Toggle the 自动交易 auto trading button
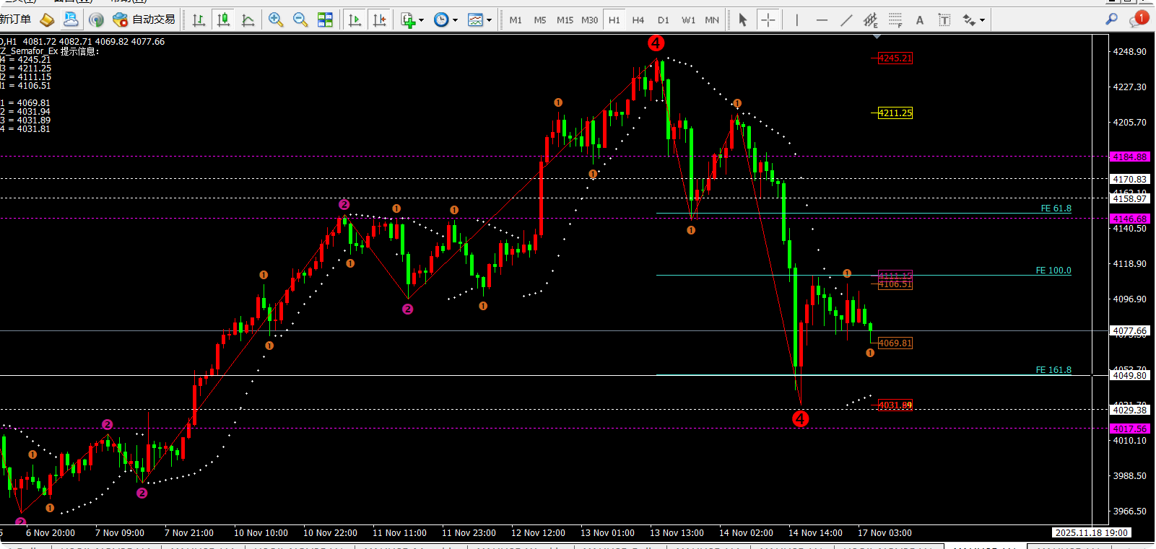 [x=144, y=19]
